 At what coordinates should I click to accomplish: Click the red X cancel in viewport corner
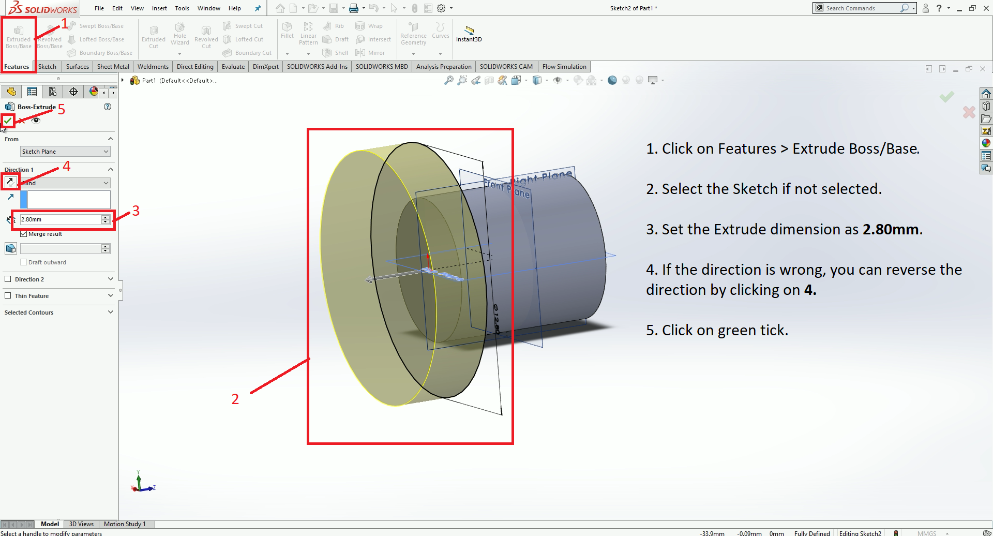click(x=969, y=112)
